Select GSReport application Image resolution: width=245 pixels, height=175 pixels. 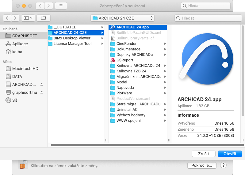pos(138,60)
